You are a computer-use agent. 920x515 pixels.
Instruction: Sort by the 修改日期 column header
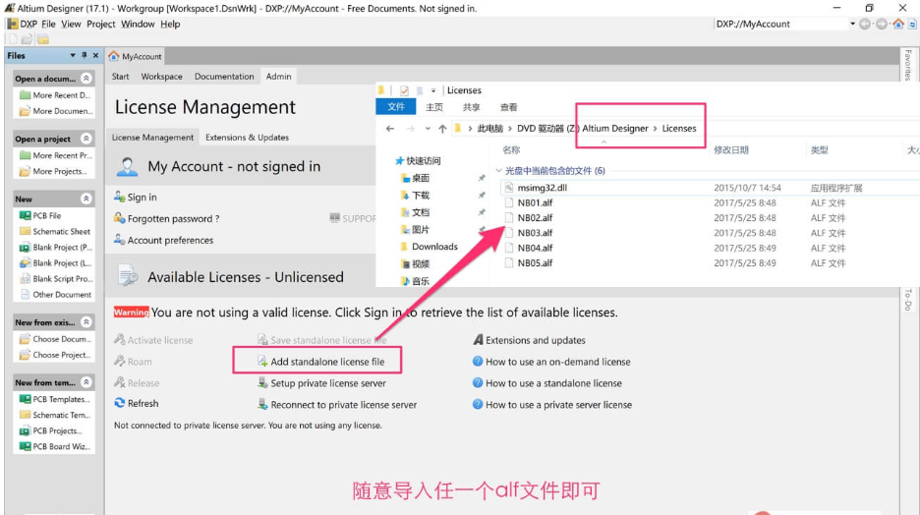coord(730,150)
